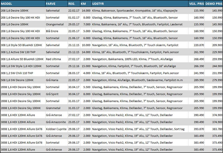Click the DEMO PRIS column header
The height and width of the screenshot is (153, 223).
point(214,4)
